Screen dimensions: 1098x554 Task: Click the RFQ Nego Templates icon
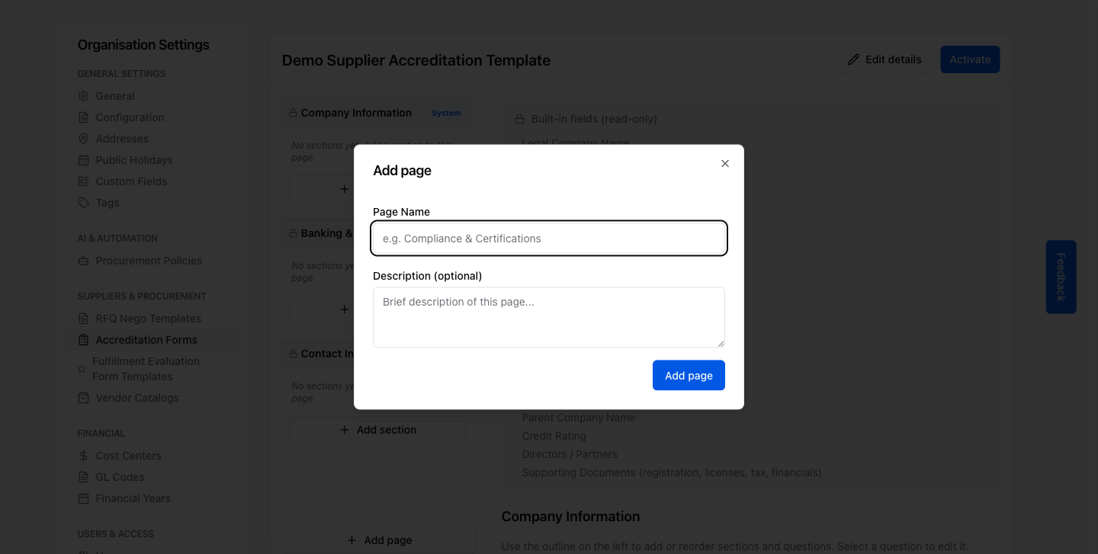[83, 319]
